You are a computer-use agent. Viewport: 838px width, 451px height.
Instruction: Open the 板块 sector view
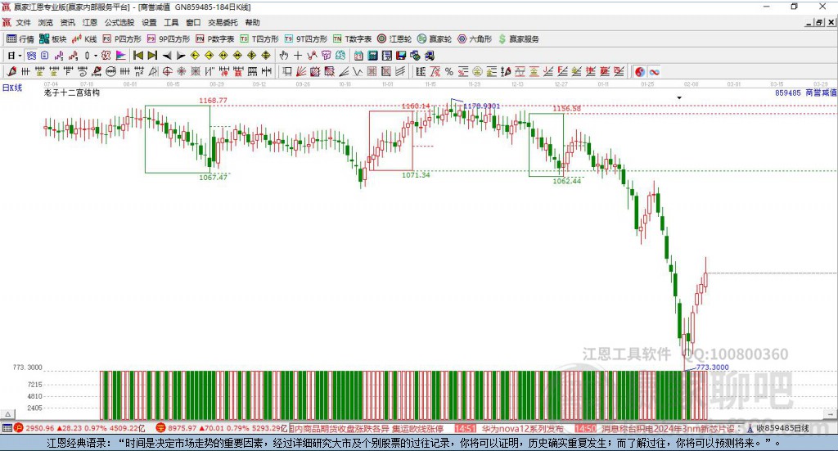(52, 39)
